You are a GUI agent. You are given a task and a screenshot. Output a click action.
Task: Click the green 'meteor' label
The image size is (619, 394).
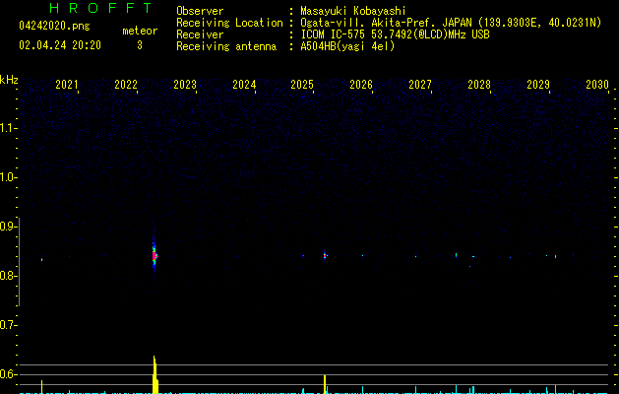click(140, 31)
